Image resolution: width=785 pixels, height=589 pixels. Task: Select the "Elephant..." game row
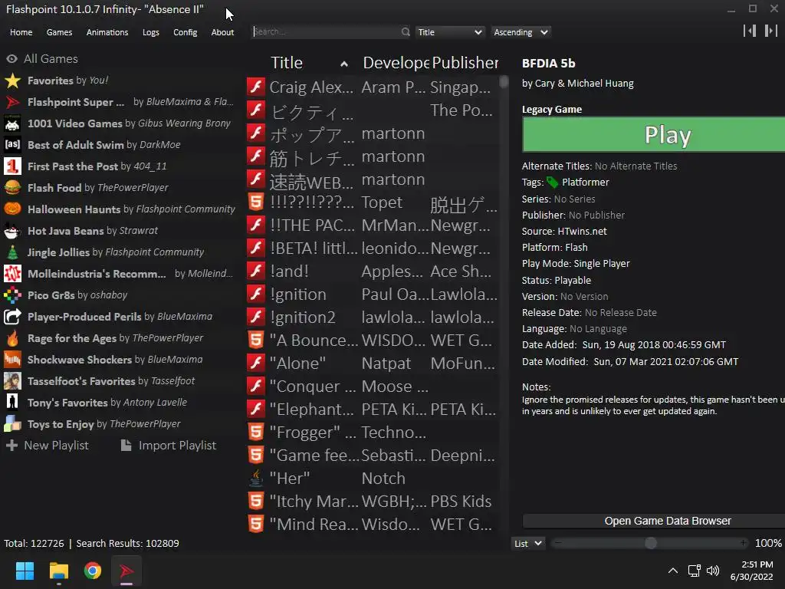tap(372, 410)
